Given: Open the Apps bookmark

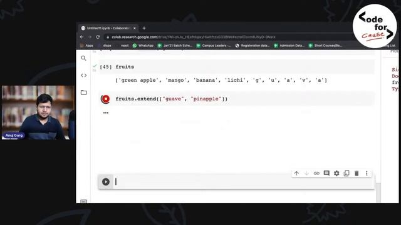Looking at the screenshot, I should point(86,46).
